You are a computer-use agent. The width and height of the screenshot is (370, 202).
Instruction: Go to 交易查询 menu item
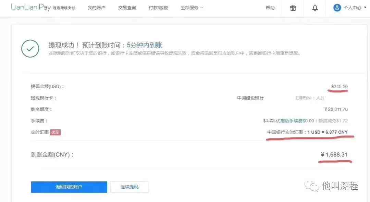[x=127, y=8]
